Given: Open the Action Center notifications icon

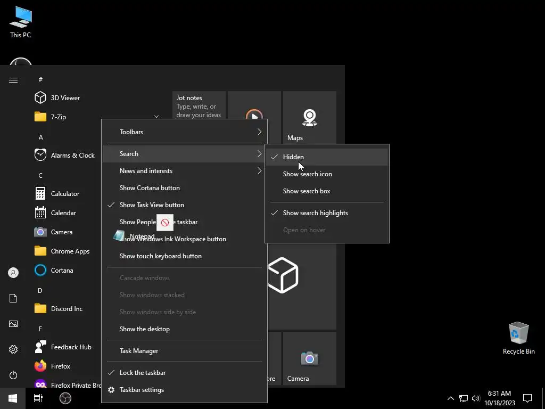Looking at the screenshot, I should [x=527, y=398].
